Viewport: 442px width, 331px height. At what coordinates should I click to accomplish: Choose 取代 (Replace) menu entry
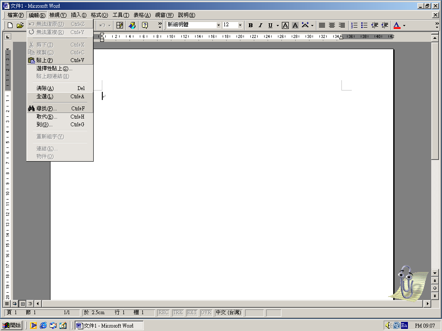click(x=60, y=116)
